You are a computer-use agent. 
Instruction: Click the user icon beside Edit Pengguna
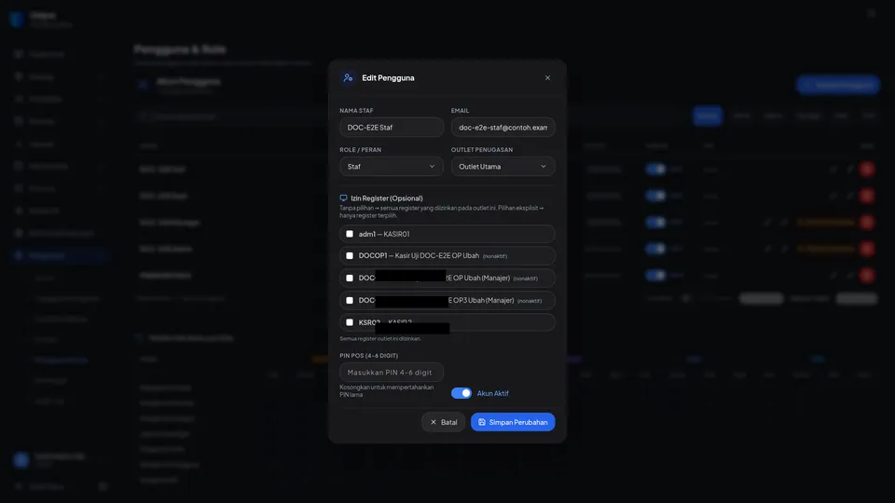(x=348, y=77)
